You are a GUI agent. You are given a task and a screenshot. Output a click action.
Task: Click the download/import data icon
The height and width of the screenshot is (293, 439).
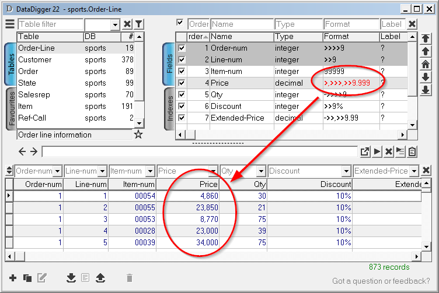[71, 278]
